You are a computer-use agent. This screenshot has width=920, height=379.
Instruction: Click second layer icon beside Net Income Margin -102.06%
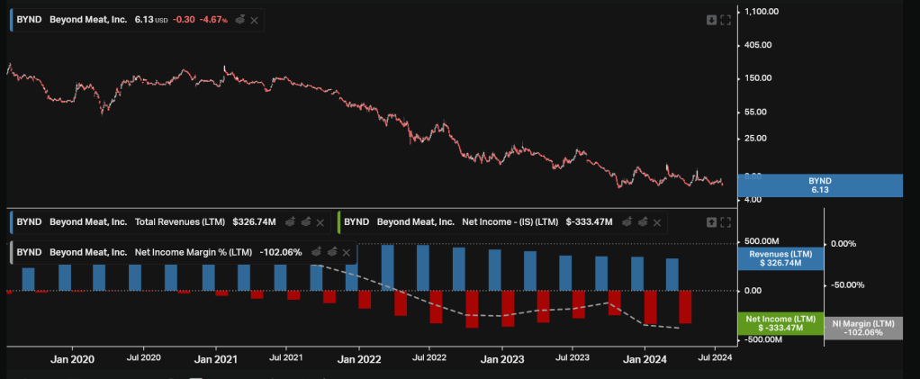tap(332, 253)
